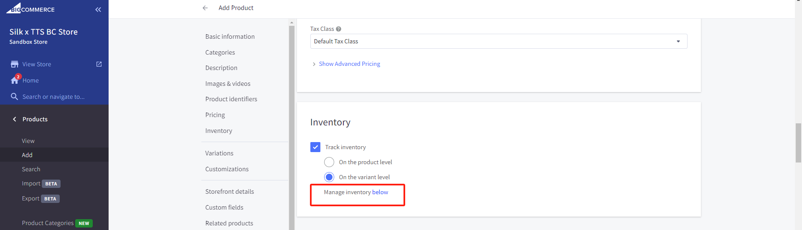Select On the product level radio
The width and height of the screenshot is (802, 230).
329,162
